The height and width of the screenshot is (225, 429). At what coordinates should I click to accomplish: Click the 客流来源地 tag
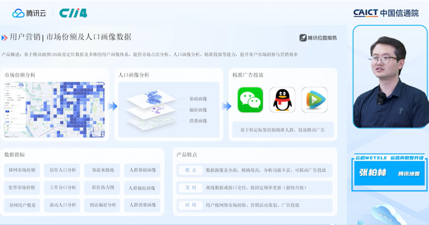click(x=103, y=170)
